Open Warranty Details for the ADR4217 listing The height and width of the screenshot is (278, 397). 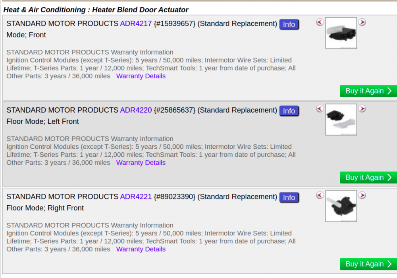[x=141, y=76]
